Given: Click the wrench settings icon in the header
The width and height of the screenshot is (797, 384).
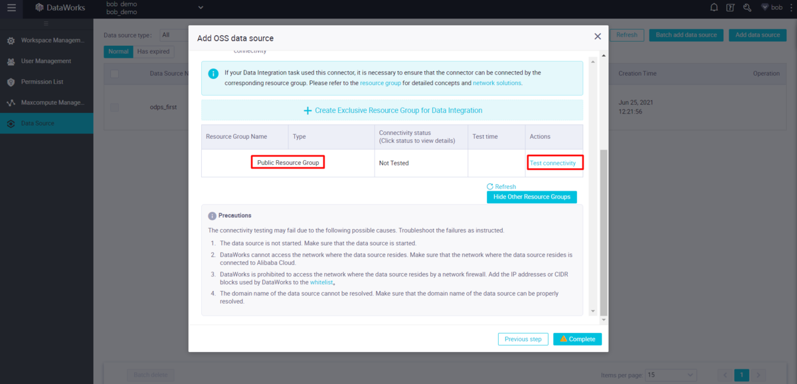Looking at the screenshot, I should pyautogui.click(x=747, y=8).
